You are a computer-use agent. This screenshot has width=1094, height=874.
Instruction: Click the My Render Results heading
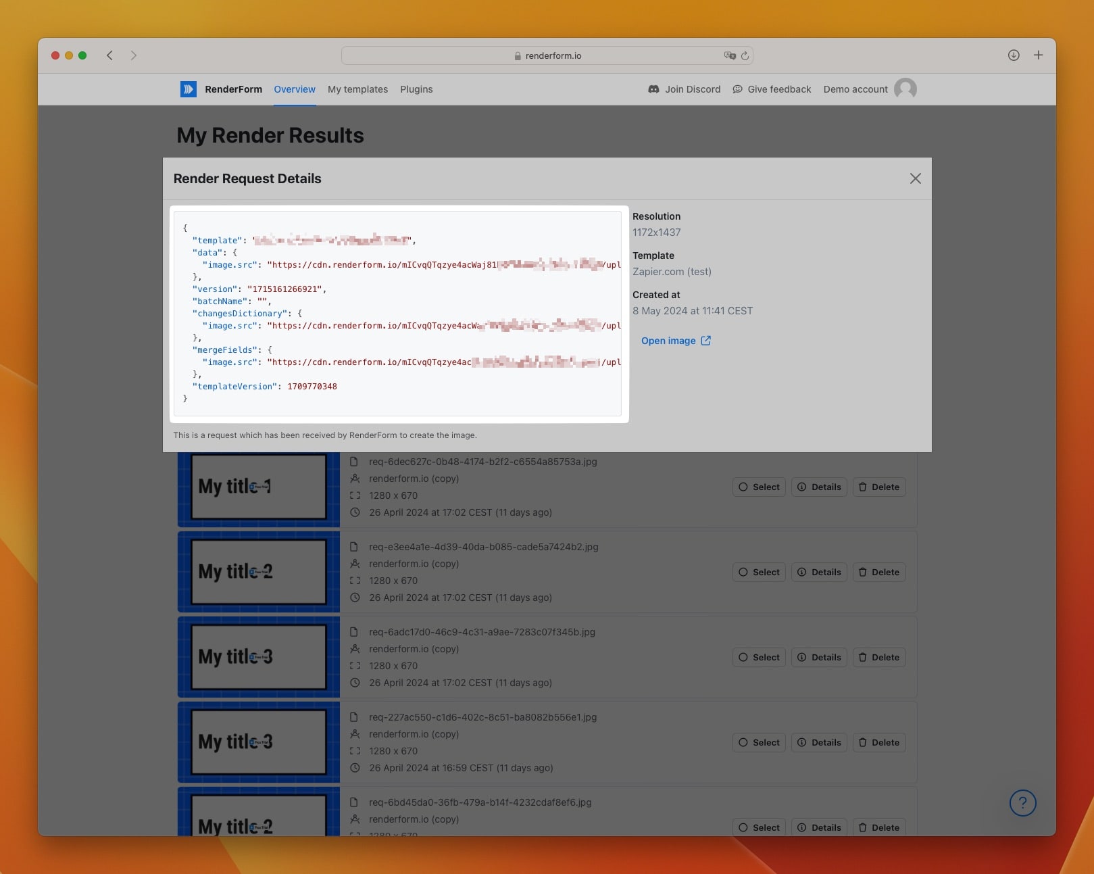pyautogui.click(x=270, y=135)
